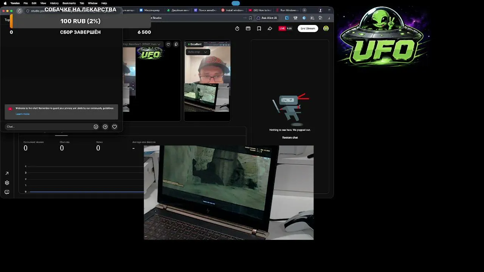
Task: Open a new browser tab
Action: point(304,10)
